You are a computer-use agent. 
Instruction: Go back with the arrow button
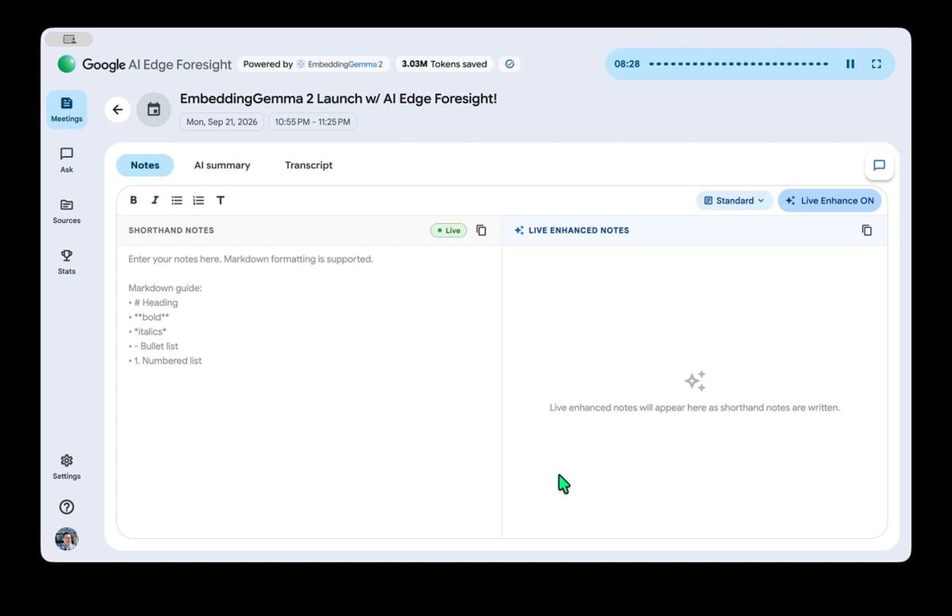[x=118, y=110]
